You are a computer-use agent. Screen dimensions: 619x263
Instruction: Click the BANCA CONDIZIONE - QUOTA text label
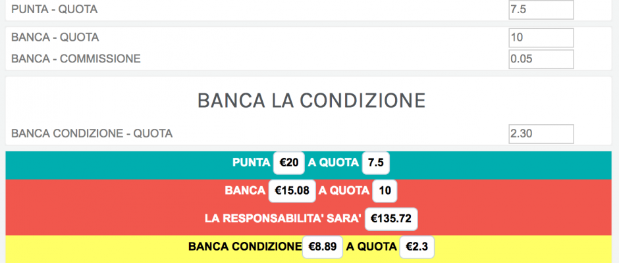(92, 133)
